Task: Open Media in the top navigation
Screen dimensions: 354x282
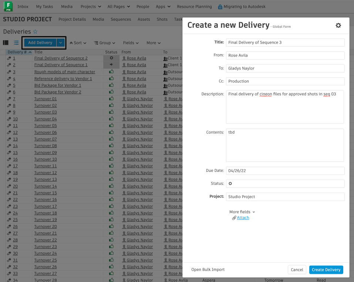Action: click(x=67, y=7)
